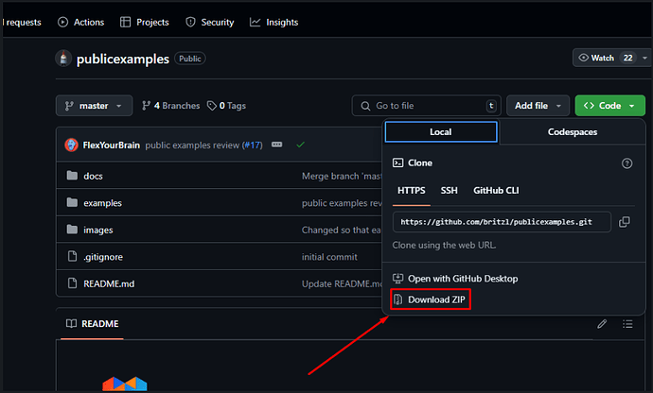Screen dimensions: 653x393
Task: Open FlexYourBrain author profile
Action: tap(111, 145)
